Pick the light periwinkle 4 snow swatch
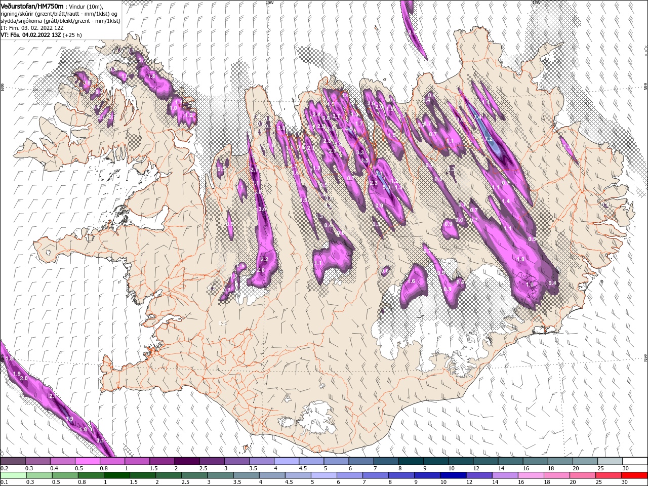The height and width of the screenshot is (486, 648). coord(287,461)
